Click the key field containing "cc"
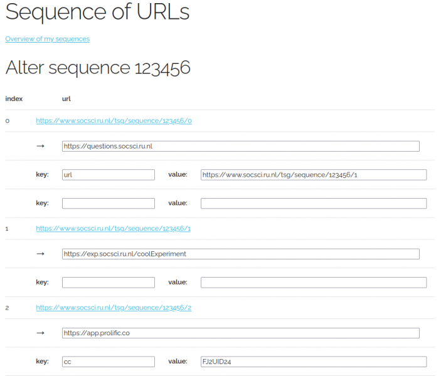This screenshot has width=446, height=376. click(109, 362)
